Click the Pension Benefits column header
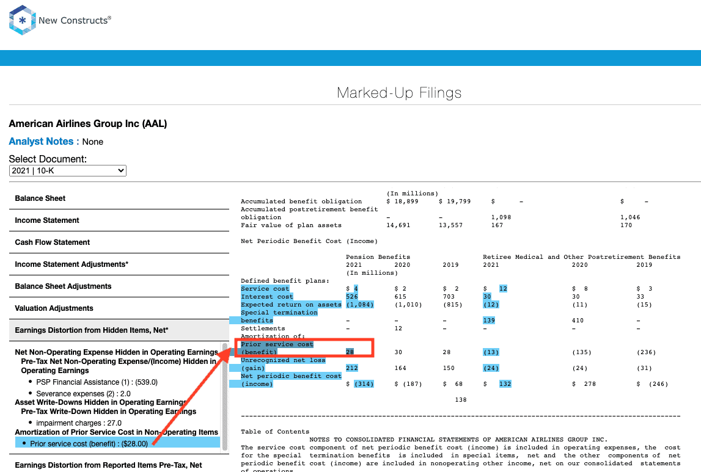 tap(378, 257)
